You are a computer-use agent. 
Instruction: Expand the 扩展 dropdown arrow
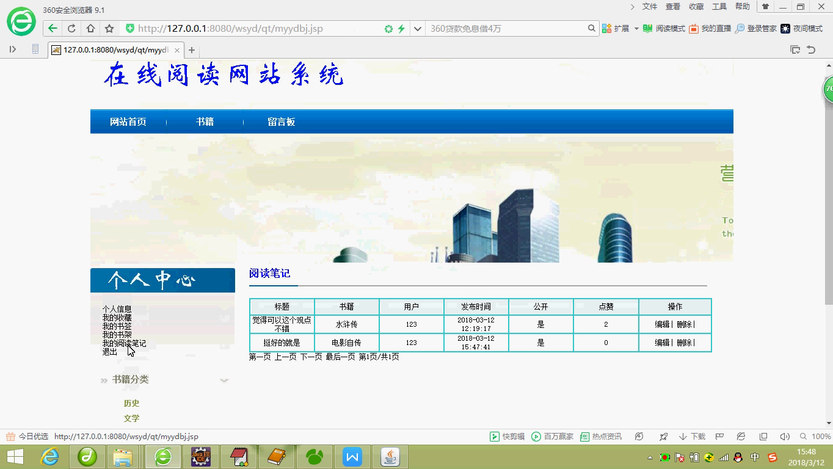pyautogui.click(x=636, y=29)
